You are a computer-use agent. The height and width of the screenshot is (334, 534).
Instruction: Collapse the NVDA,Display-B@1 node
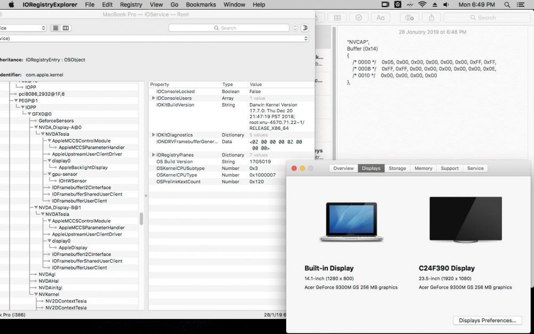click(36, 207)
